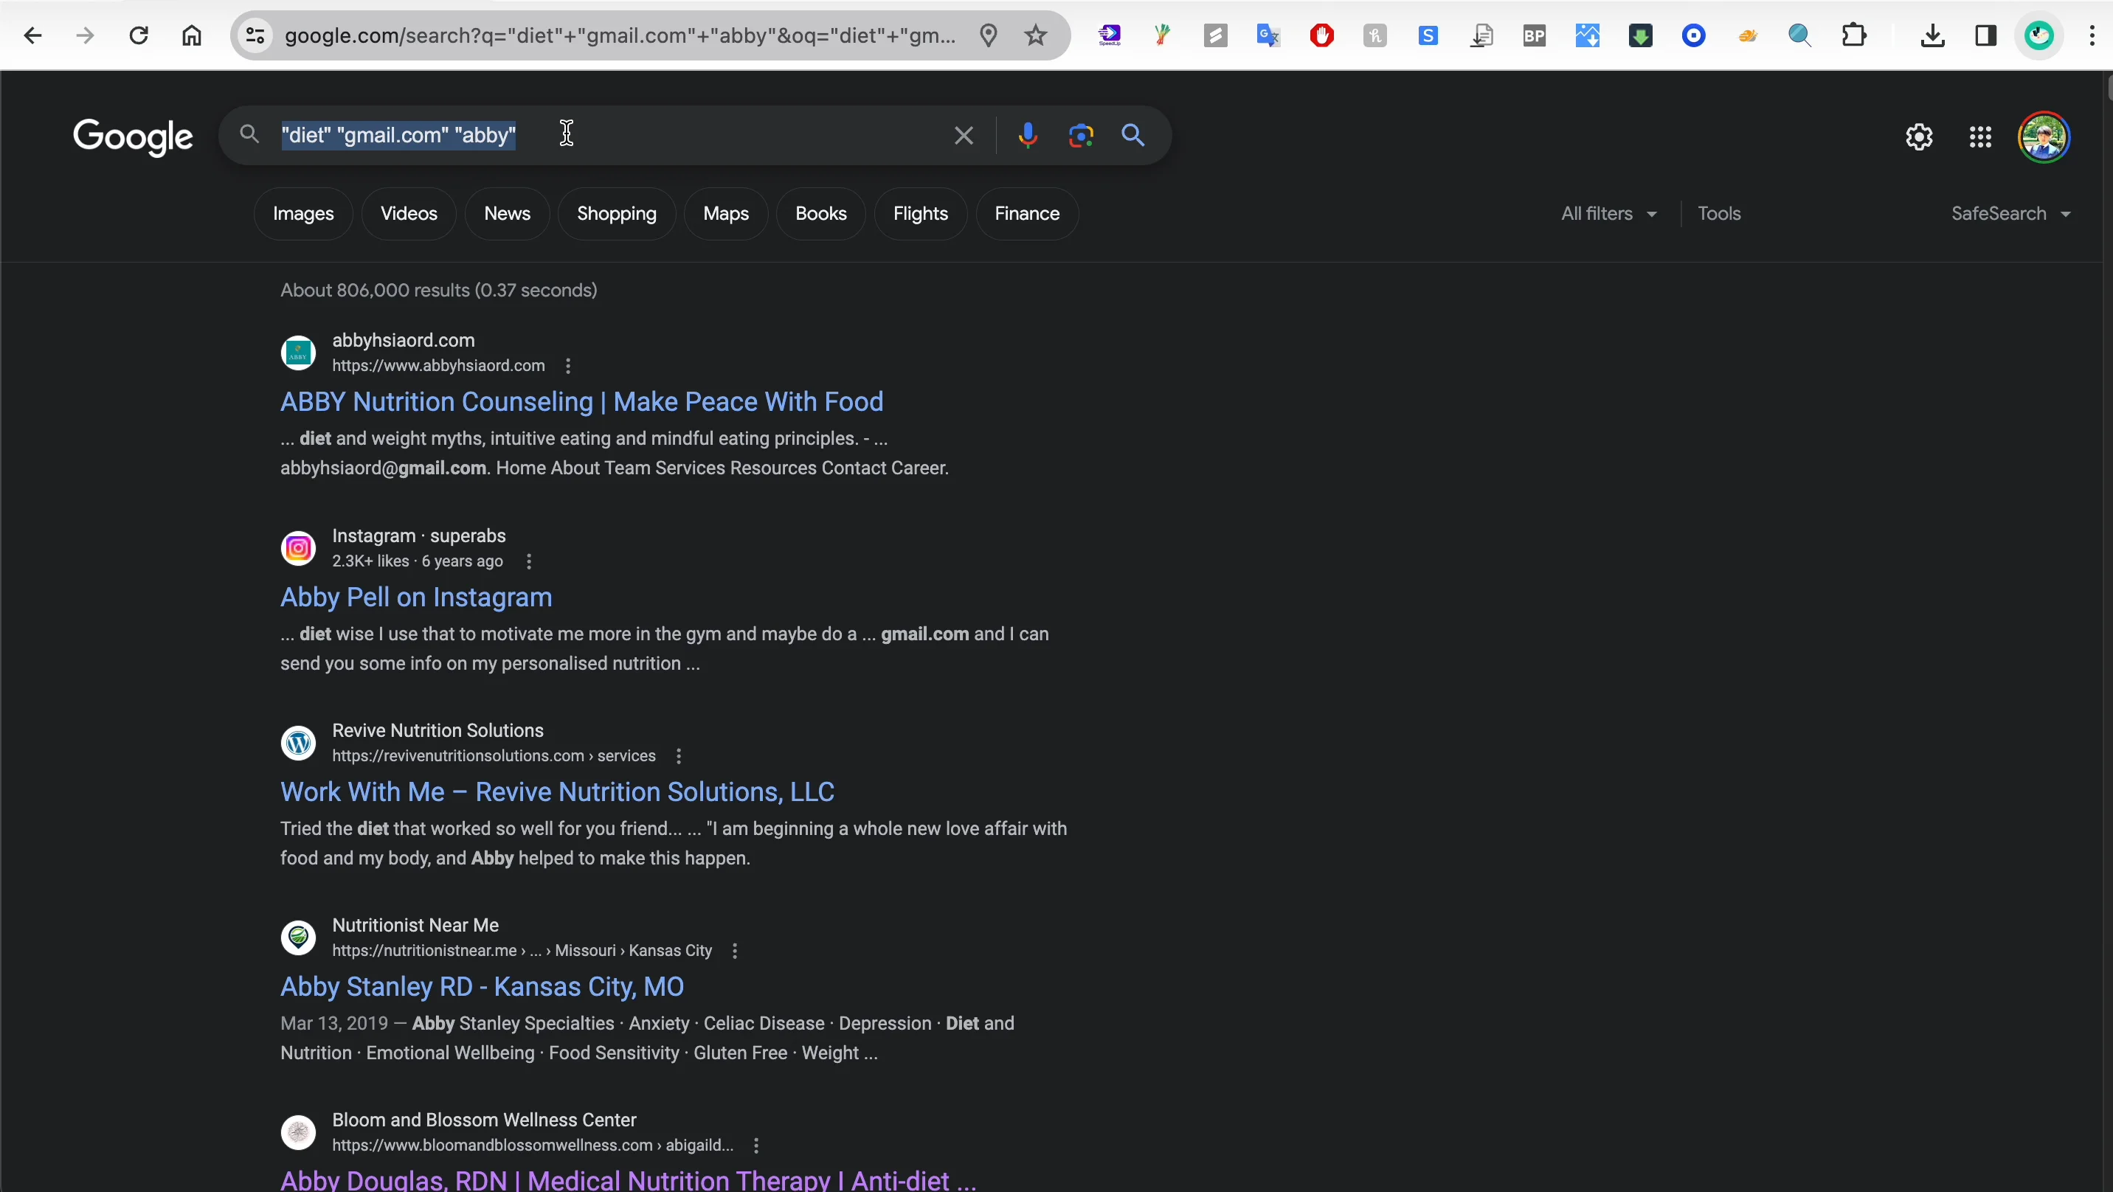This screenshot has width=2113, height=1192.
Task: Toggle the site information view in address bar
Action: pyautogui.click(x=255, y=35)
